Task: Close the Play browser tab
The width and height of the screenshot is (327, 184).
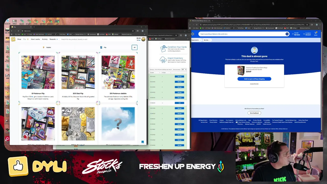Action: tap(31, 27)
